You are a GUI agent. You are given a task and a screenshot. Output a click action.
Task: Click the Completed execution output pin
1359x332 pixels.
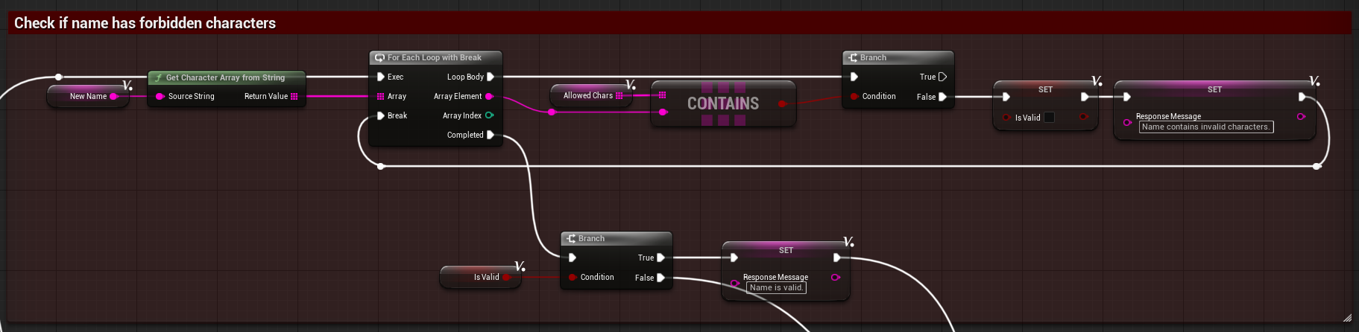[x=491, y=135]
